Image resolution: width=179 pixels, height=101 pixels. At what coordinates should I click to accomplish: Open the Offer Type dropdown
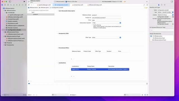point(106,37)
